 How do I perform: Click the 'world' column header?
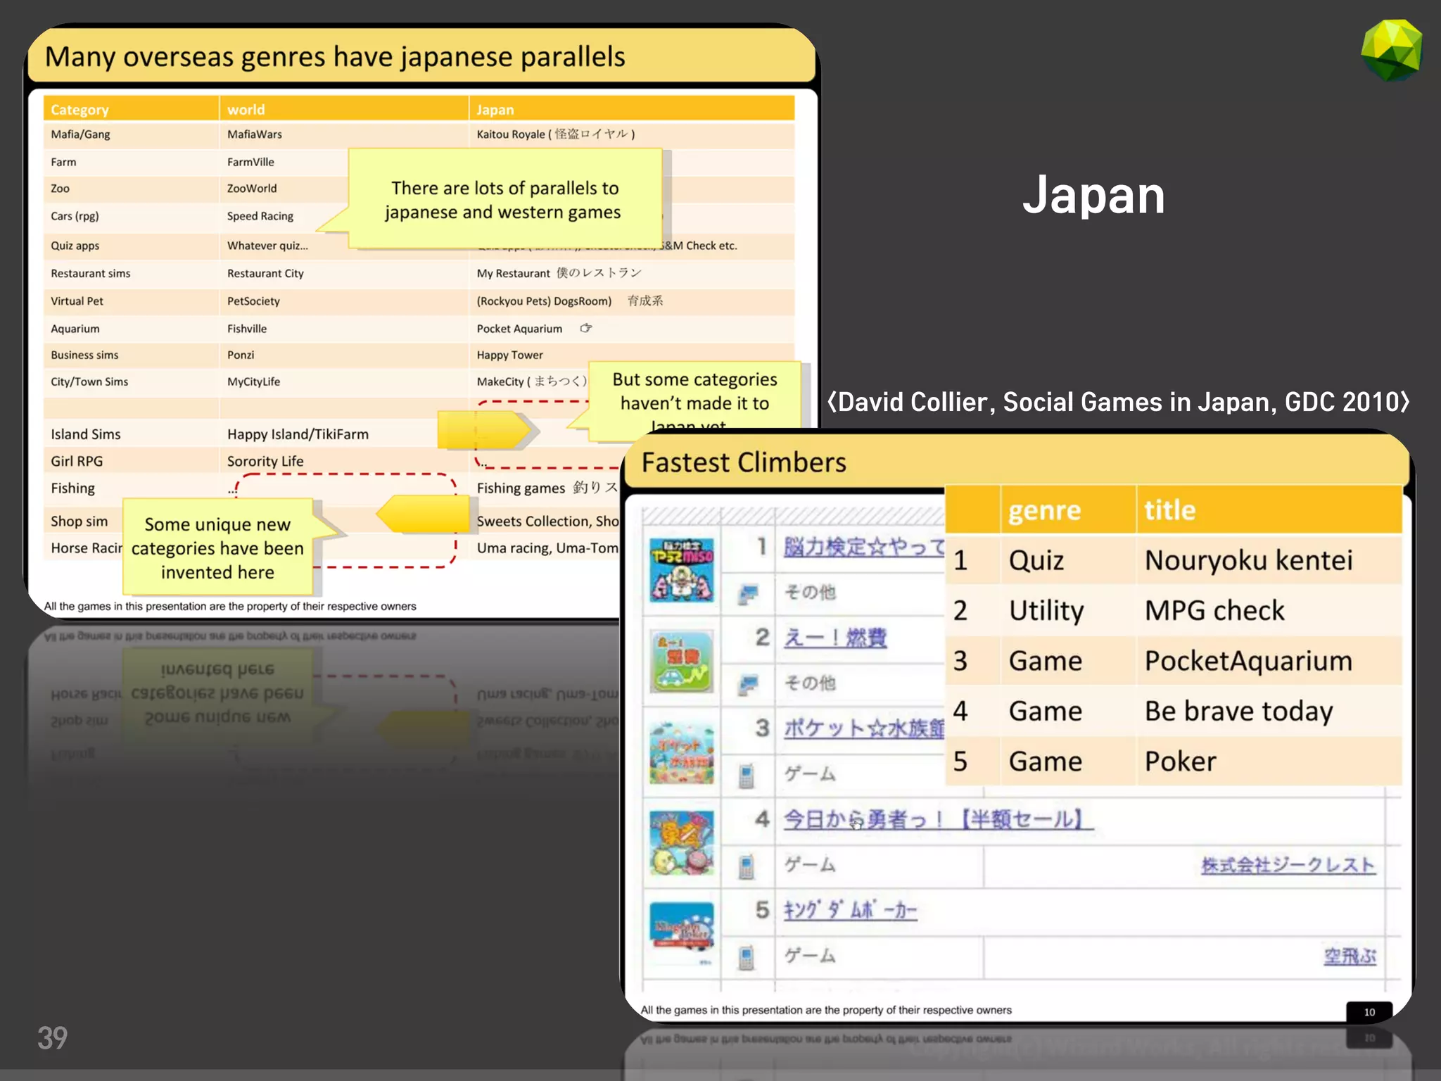pyautogui.click(x=344, y=109)
